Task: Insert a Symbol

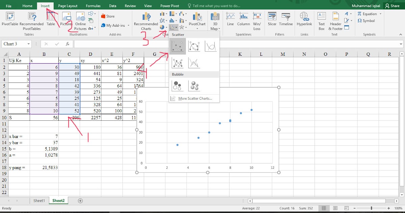Action: click(366, 21)
